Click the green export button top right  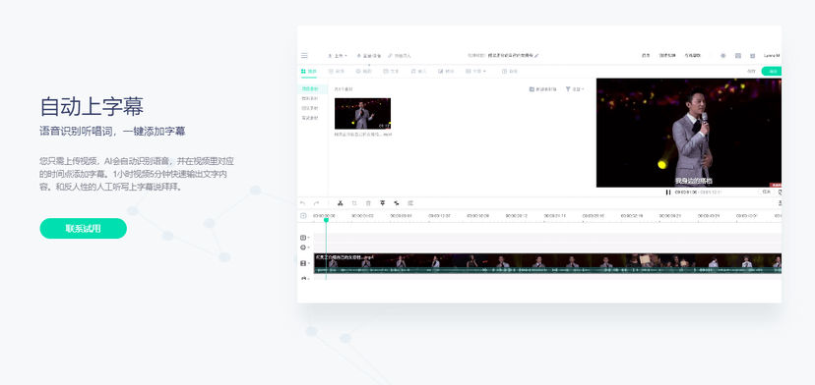tap(772, 71)
